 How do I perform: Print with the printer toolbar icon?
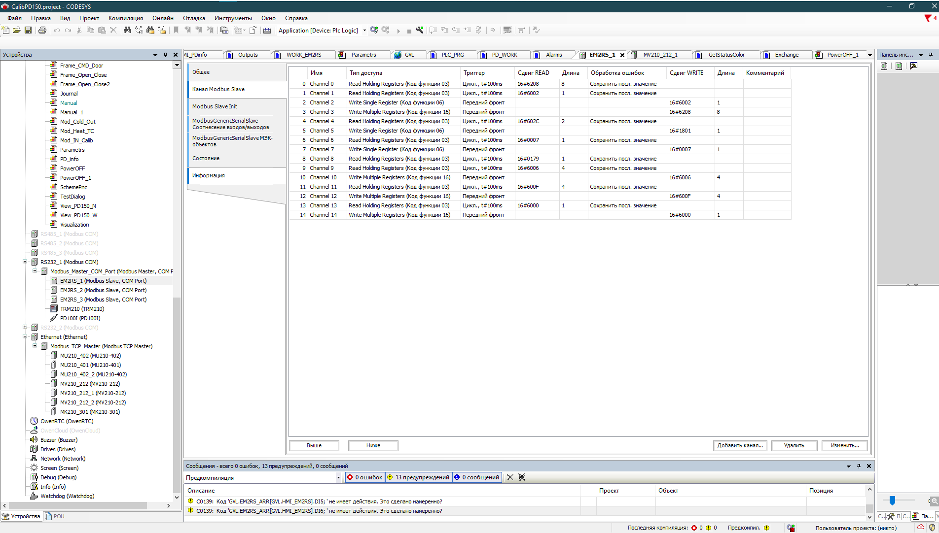(x=42, y=31)
